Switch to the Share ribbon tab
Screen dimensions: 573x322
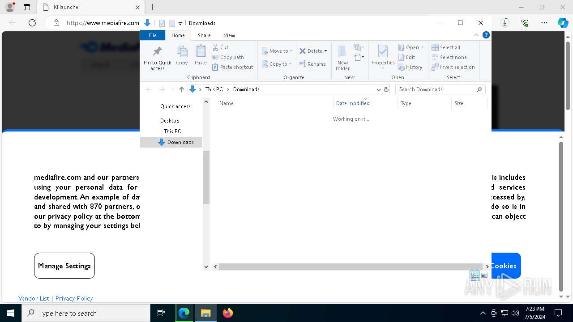tap(204, 35)
